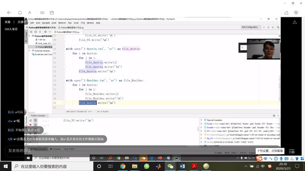Open Code menu in PyCharm

click(x=54, y=23)
